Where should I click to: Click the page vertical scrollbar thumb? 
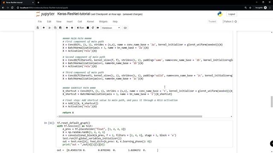tap(272, 102)
